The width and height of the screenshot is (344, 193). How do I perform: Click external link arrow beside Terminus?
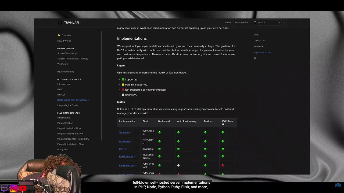130,132
